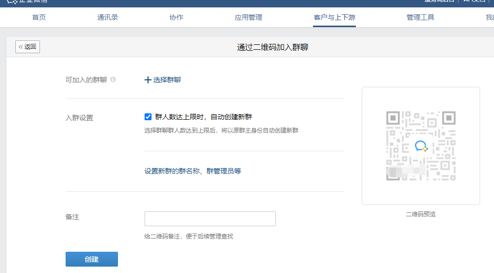
Task: Open the 管理工具 tab
Action: pyautogui.click(x=420, y=17)
